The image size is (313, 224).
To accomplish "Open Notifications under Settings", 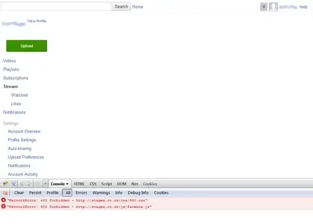I will [19, 166].
